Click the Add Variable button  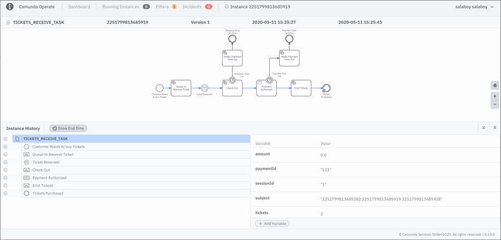272,224
